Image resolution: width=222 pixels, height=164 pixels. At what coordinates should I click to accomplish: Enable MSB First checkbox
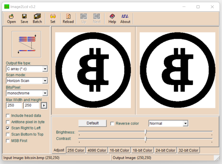[8, 141]
